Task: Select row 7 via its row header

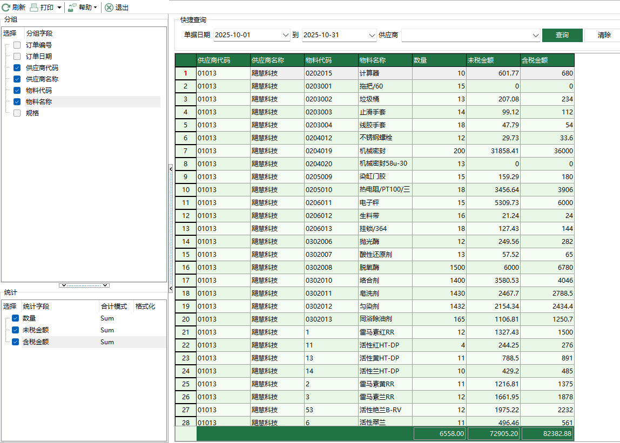Action: 185,151
